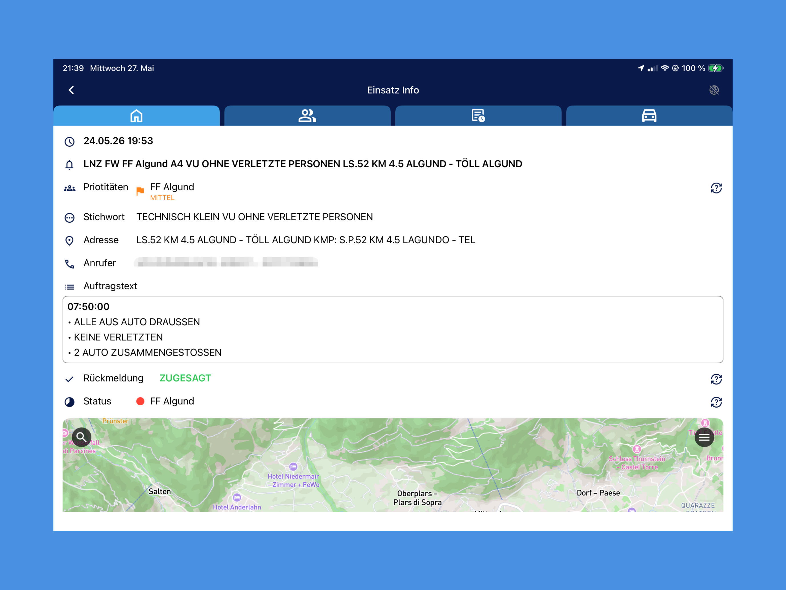This screenshot has width=786, height=590.
Task: Tap the crossed-out globe icon in the header
Action: point(714,90)
